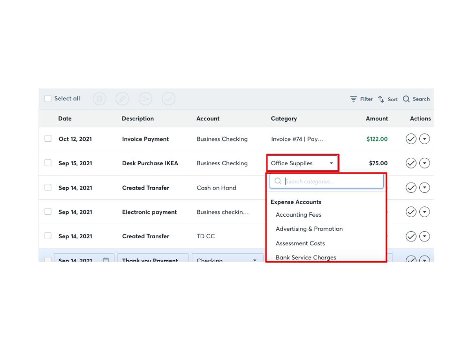Open the actions menu for Invoice Payment row
Image resolution: width=469 pixels, height=351 pixels.
(x=424, y=139)
